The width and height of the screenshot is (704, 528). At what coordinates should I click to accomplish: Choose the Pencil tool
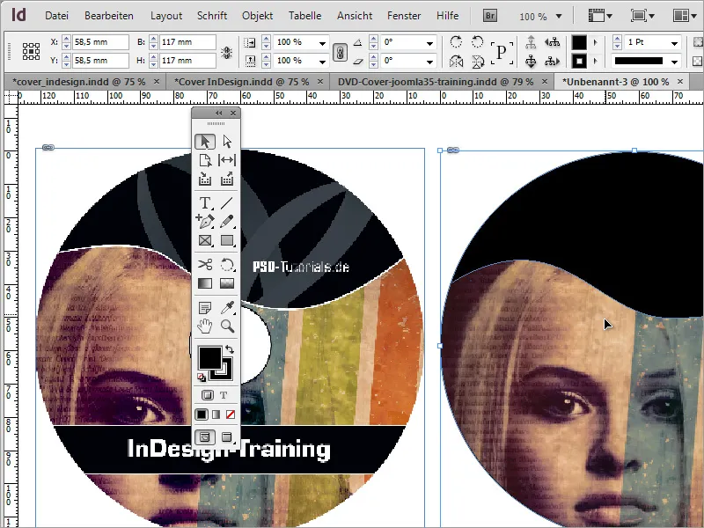pos(227,222)
